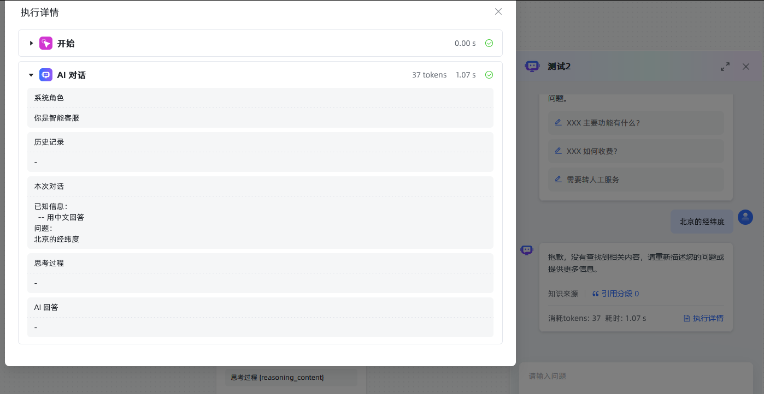Click the 1.07 s duration of AI 对话
764x394 pixels.
tap(466, 75)
